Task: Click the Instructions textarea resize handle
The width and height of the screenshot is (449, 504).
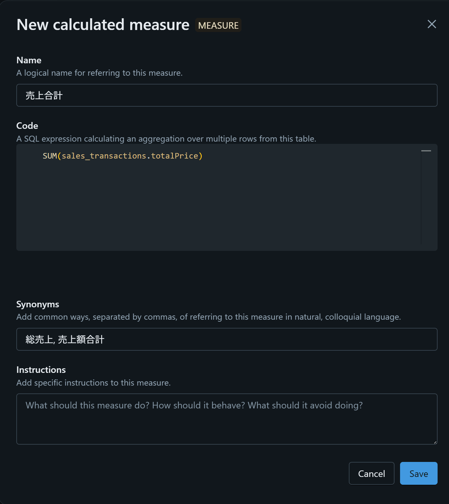Action: [435, 442]
